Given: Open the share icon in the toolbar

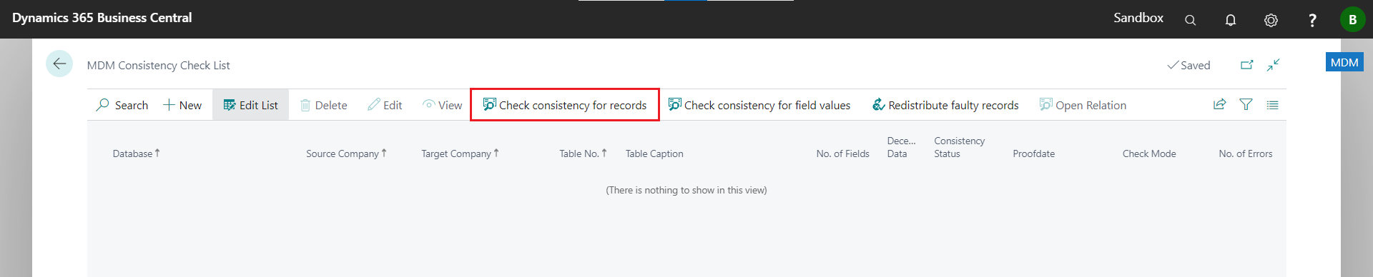Looking at the screenshot, I should click(x=1219, y=104).
